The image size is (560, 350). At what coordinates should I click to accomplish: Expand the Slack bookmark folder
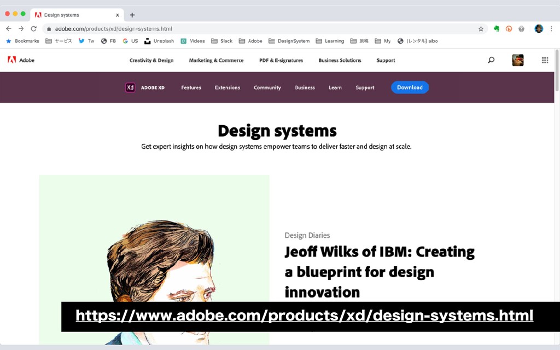pos(222,41)
